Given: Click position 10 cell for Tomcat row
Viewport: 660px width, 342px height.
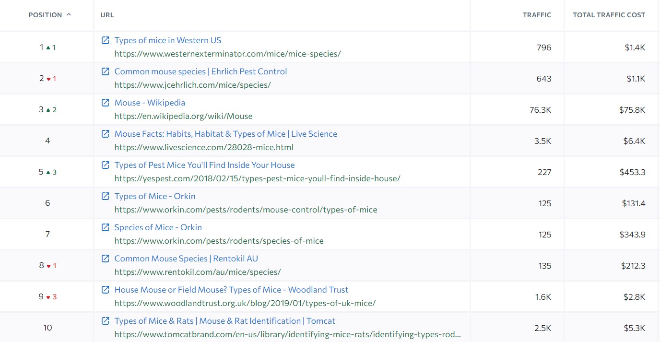Looking at the screenshot, I should pos(47,328).
